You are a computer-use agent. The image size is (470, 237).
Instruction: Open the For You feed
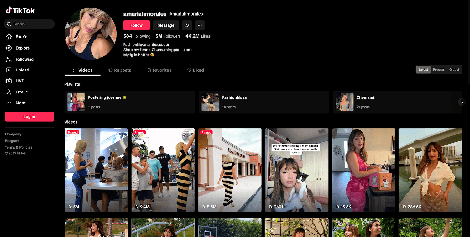pos(23,37)
